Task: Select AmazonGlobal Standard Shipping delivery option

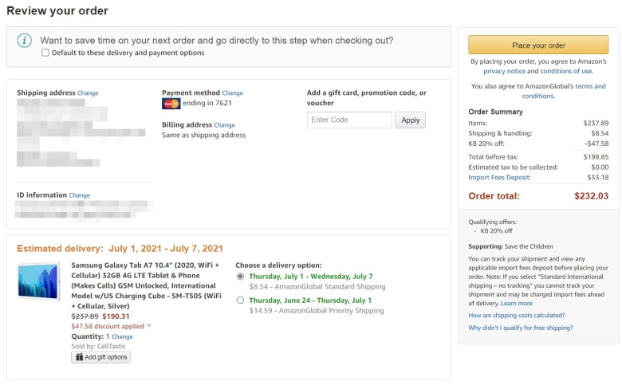Action: tap(240, 277)
